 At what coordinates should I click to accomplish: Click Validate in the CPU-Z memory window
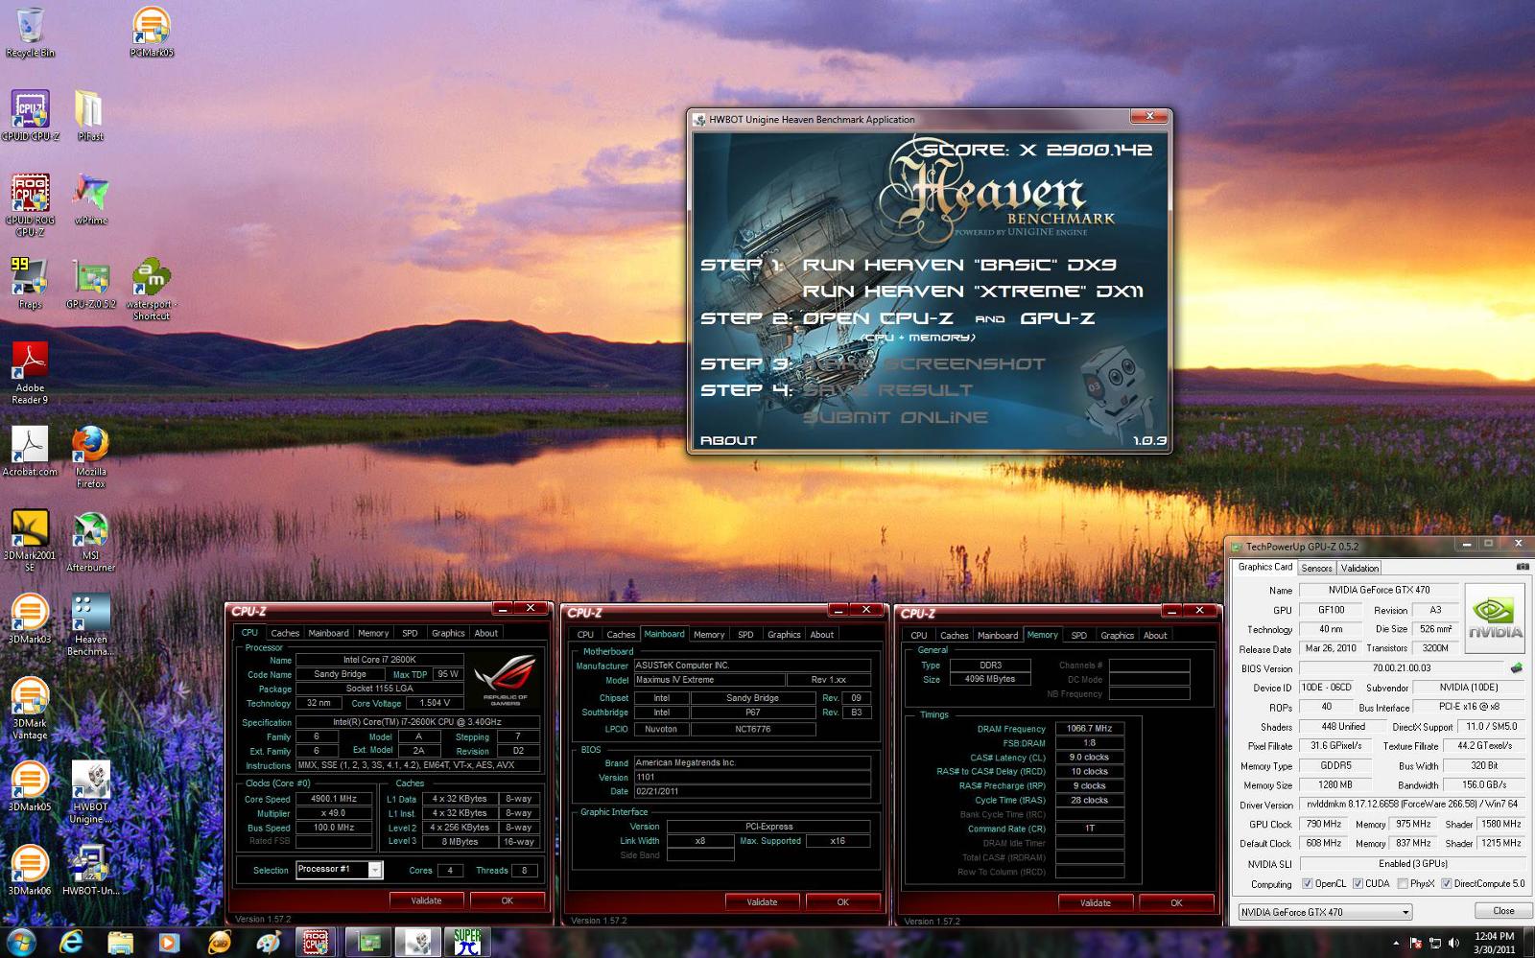[x=1095, y=902]
